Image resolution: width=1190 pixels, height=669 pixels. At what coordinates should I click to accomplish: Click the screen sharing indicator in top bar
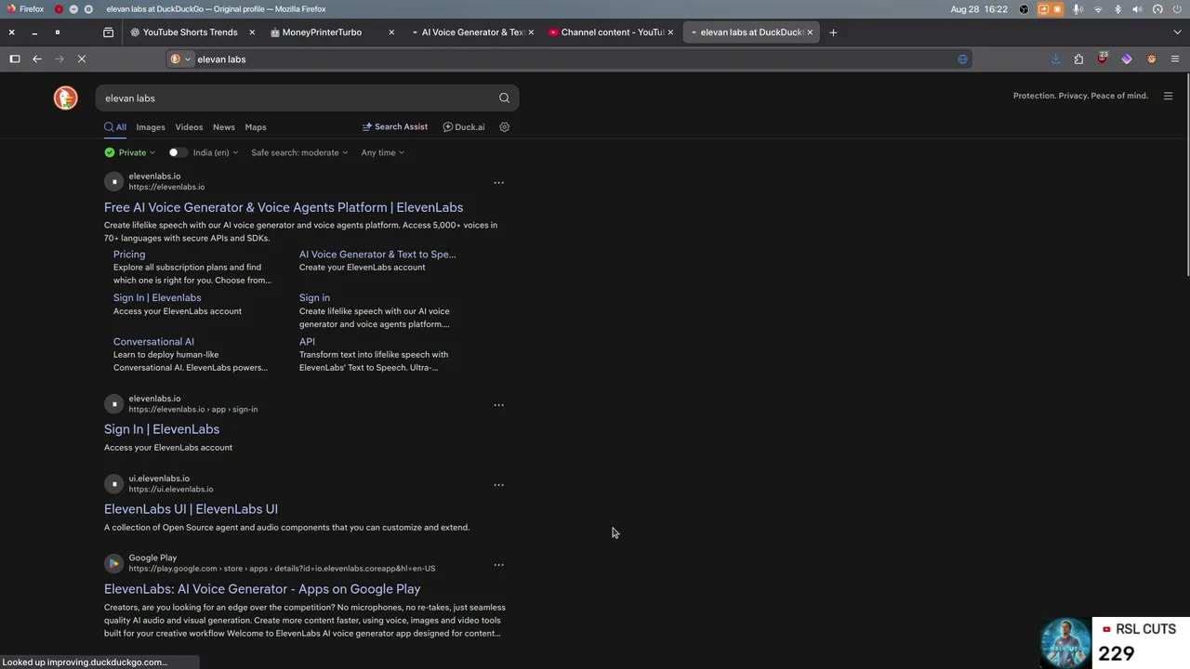point(1043,9)
